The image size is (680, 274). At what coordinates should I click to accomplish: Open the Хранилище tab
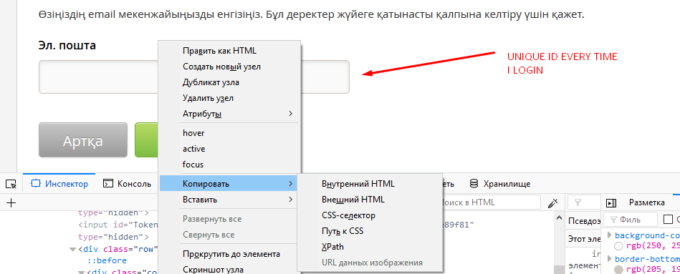click(500, 184)
